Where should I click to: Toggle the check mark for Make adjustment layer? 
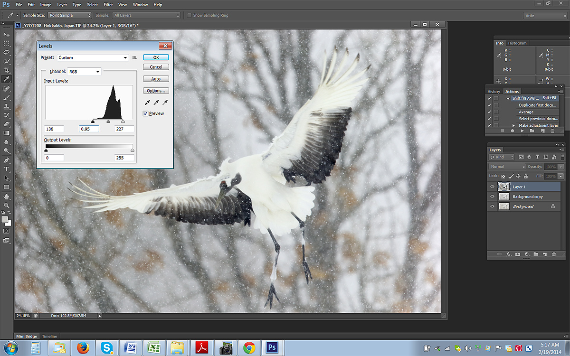489,125
